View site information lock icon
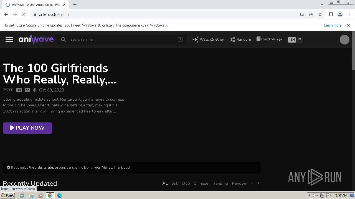This screenshot has width=355, height=199. click(x=35, y=14)
